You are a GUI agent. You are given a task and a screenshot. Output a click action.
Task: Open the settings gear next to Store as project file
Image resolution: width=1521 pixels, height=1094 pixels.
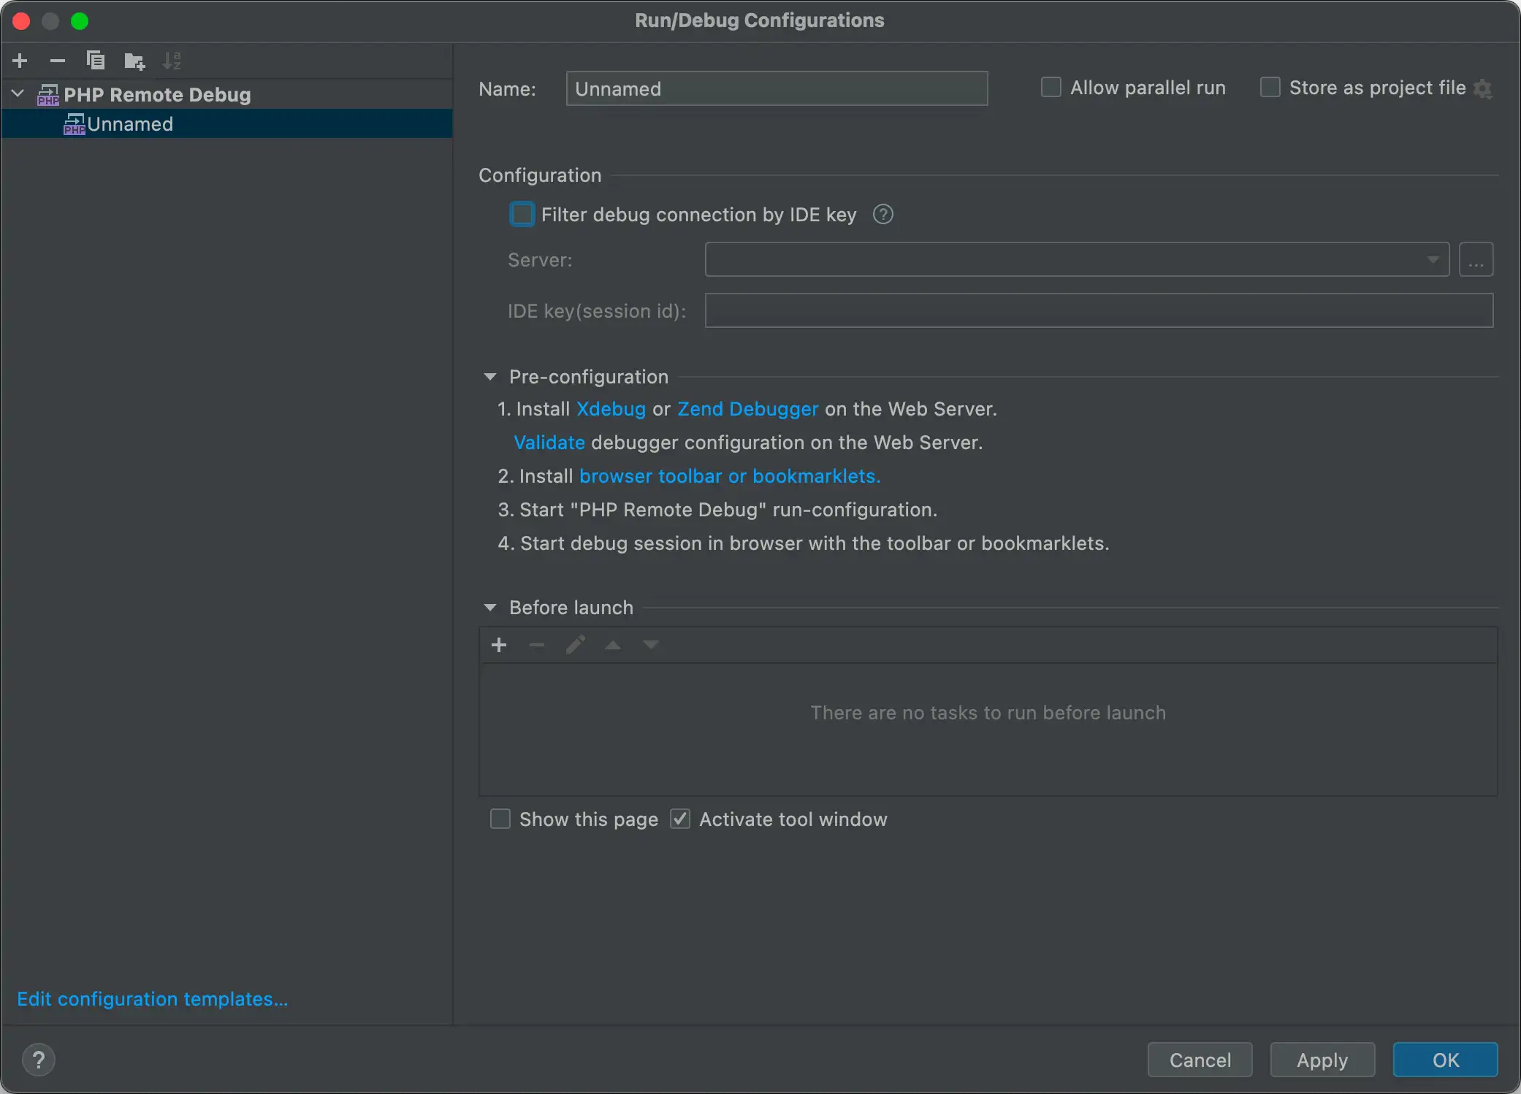click(1484, 88)
